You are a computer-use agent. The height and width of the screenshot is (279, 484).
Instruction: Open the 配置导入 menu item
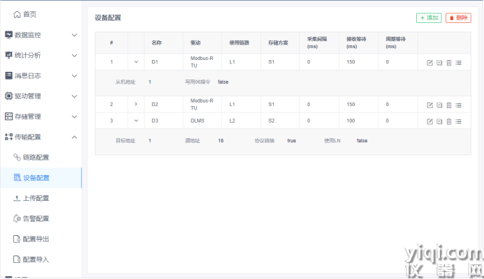(x=41, y=259)
